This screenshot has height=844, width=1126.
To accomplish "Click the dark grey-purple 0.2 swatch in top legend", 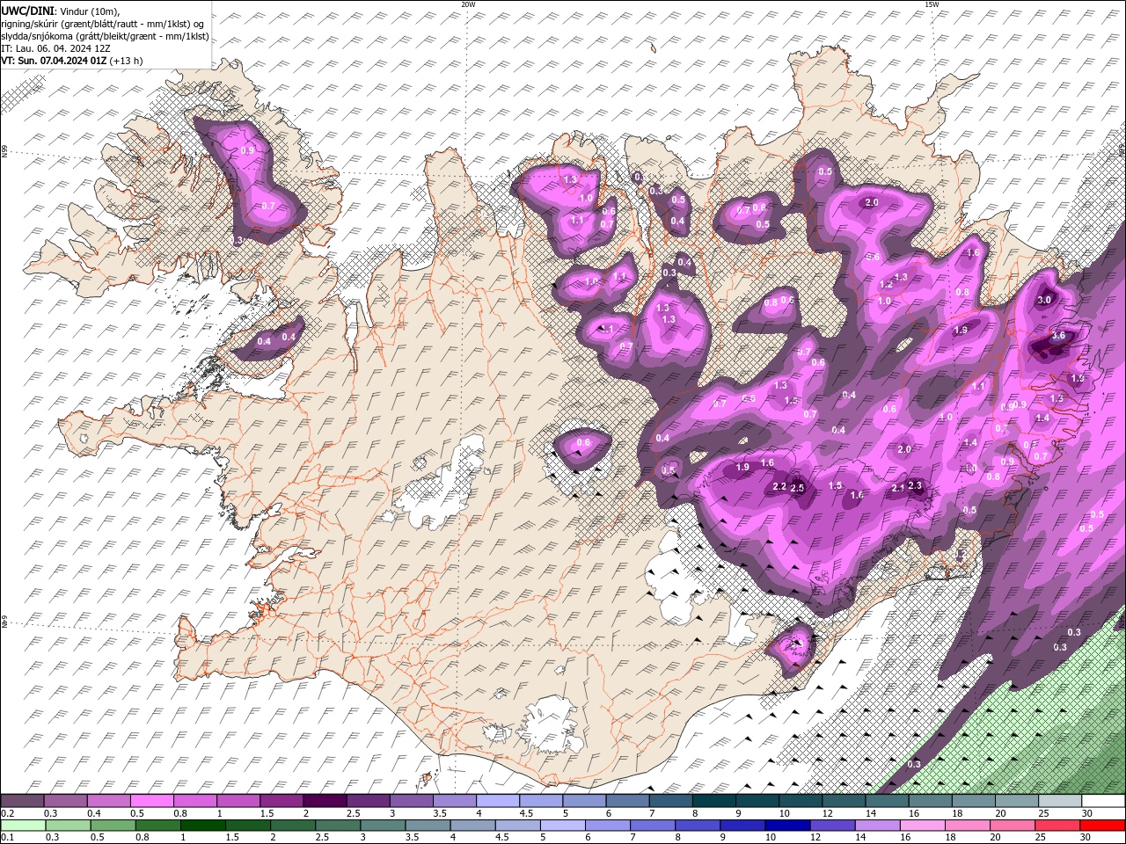I will click(x=22, y=801).
